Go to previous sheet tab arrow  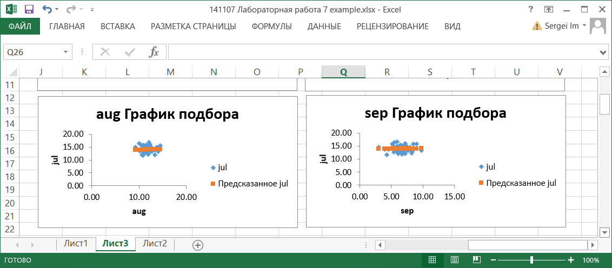tap(17, 245)
